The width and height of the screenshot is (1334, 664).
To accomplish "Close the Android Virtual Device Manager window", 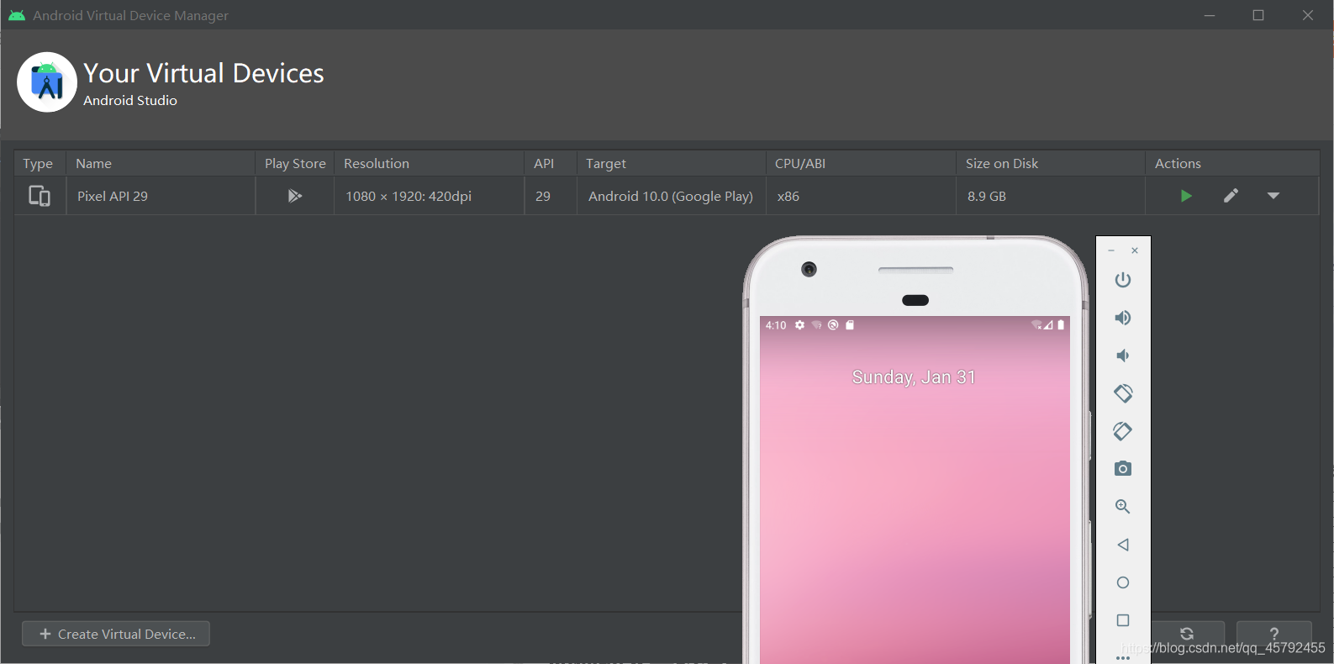I will [1308, 15].
